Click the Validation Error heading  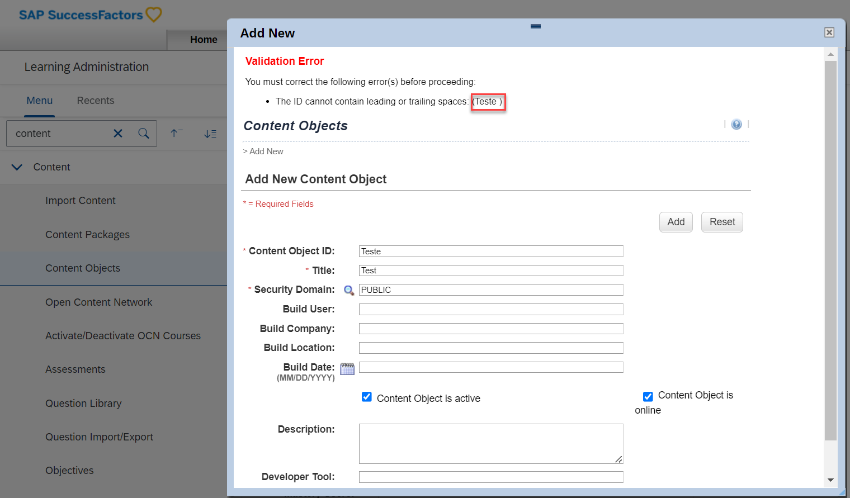[285, 61]
